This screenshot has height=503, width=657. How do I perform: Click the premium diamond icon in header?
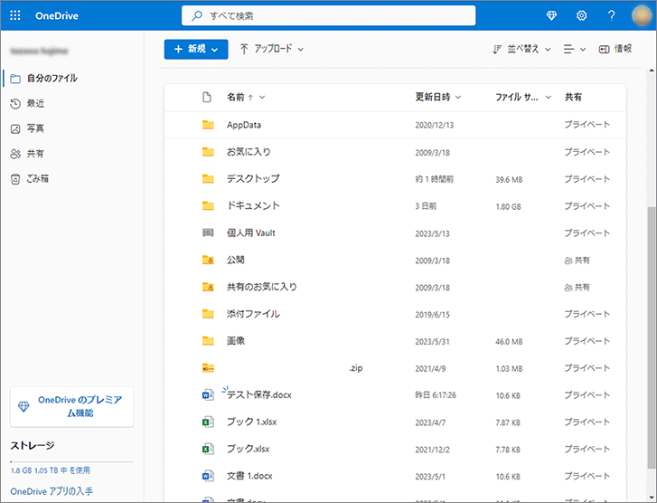coord(552,15)
